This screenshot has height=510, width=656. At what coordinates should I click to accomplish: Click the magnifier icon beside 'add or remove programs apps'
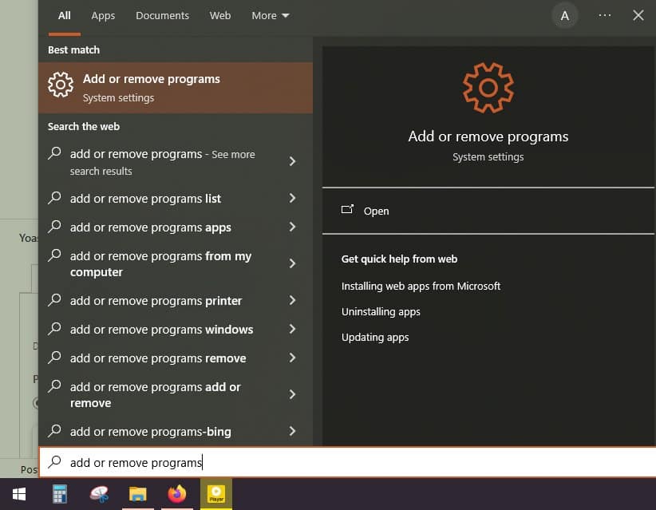coord(54,227)
